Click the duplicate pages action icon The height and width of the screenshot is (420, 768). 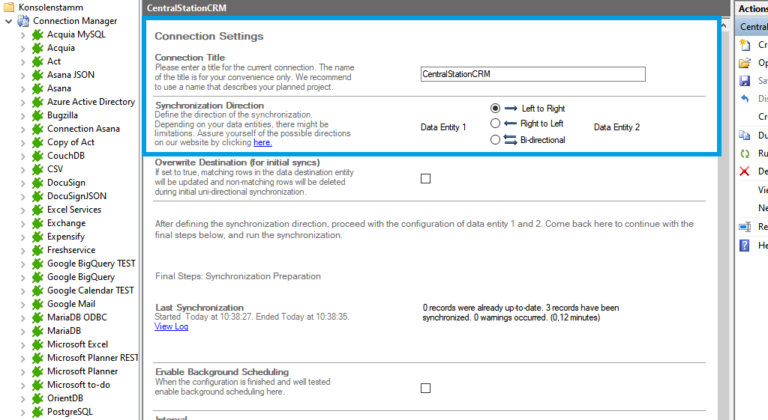(745, 136)
